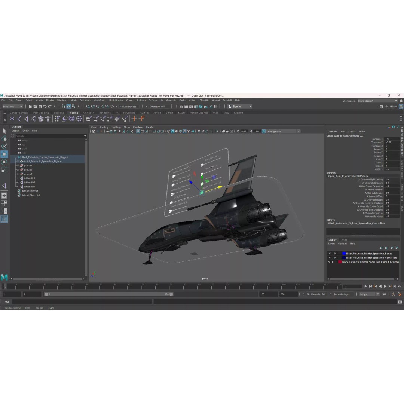Click the Save Scene disk icon
Image resolution: width=404 pixels, height=404 pixels.
click(x=40, y=106)
